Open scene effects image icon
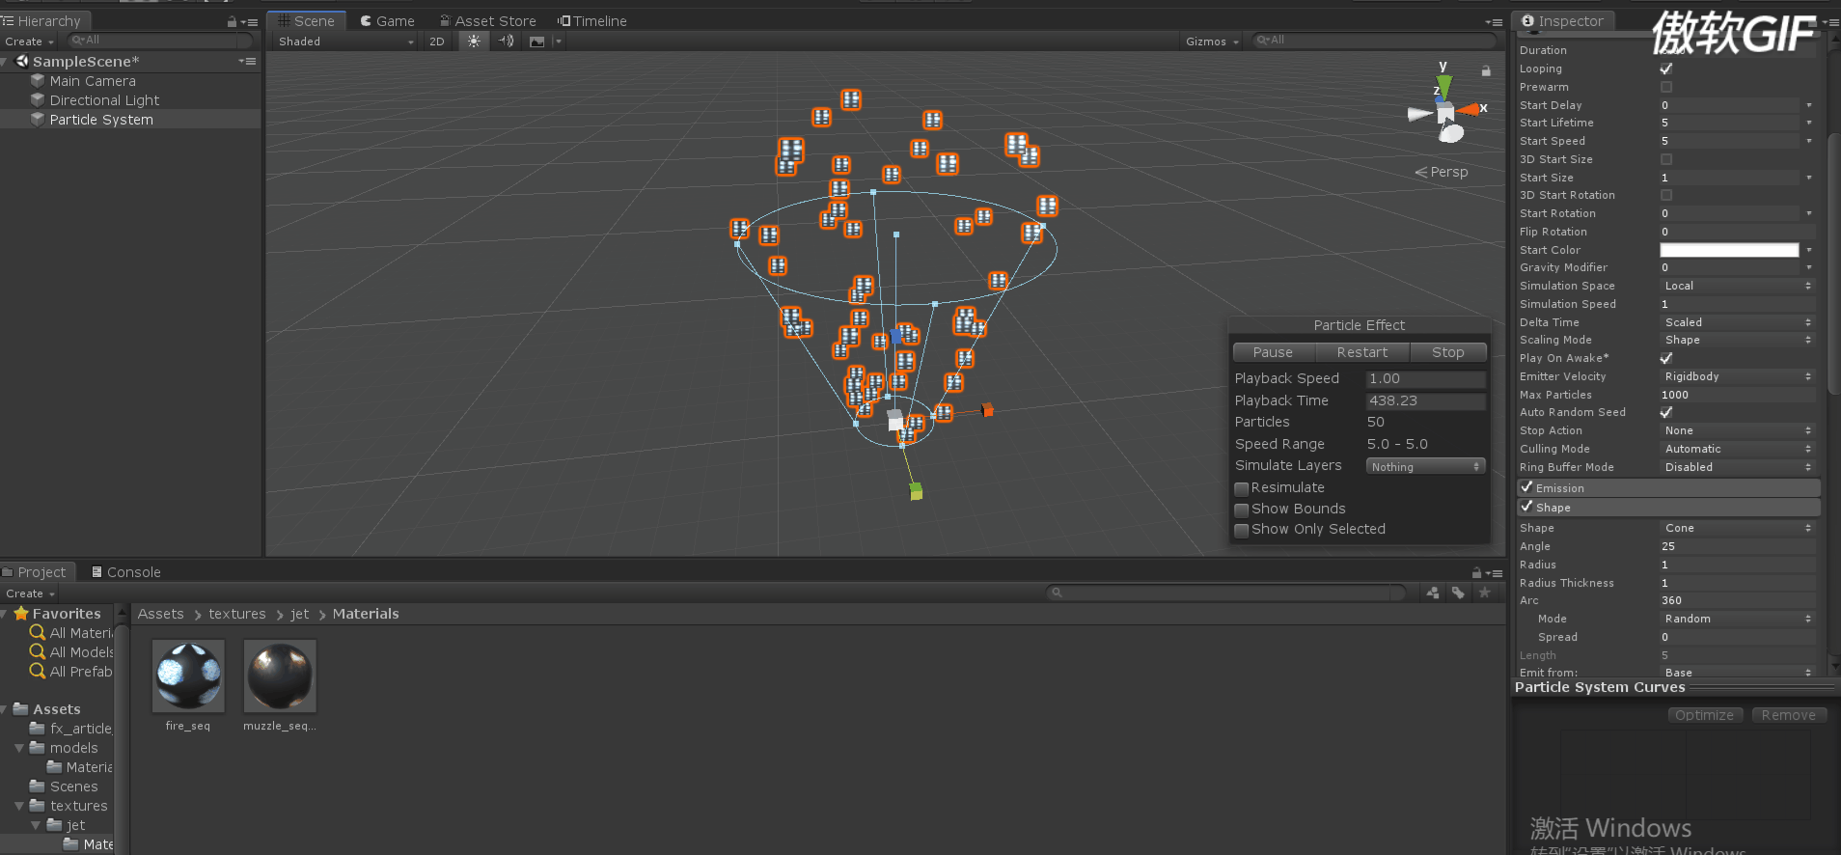Viewport: 1841px width, 855px height. click(x=537, y=41)
